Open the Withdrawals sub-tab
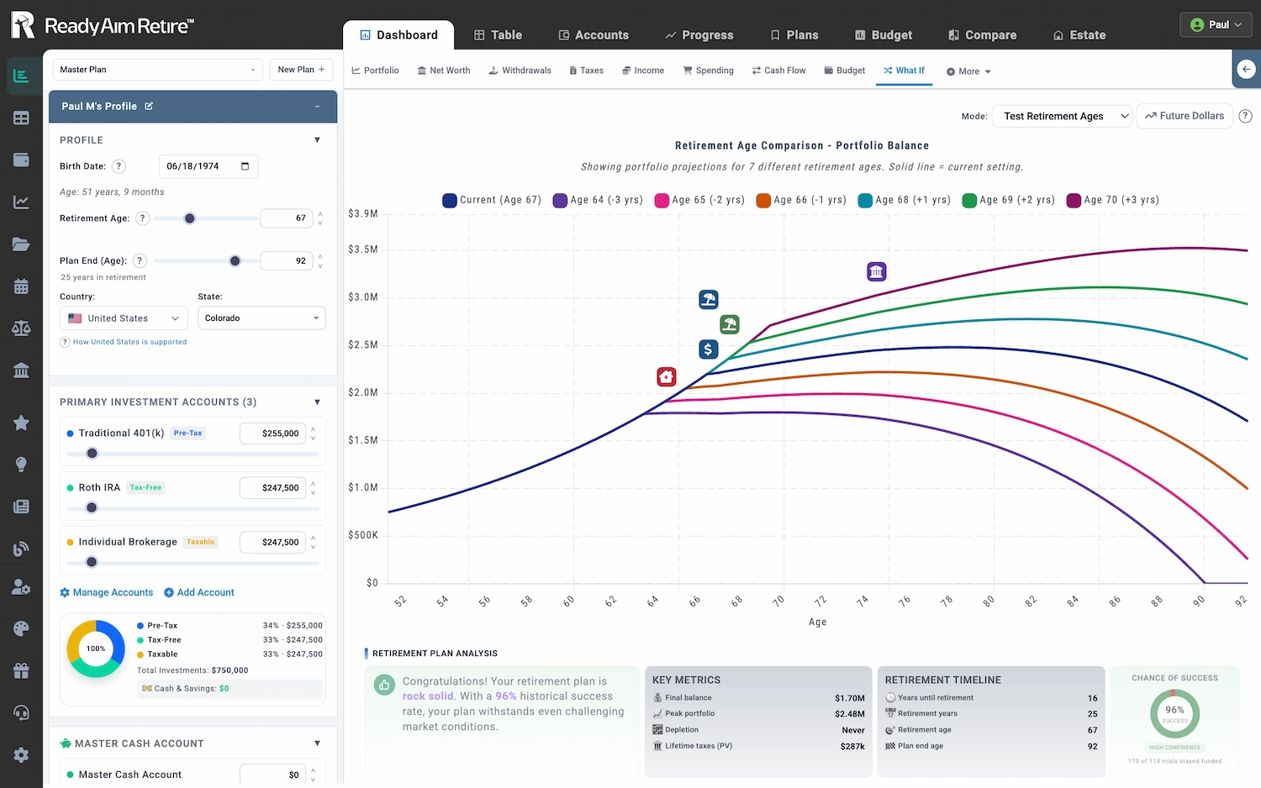 tap(520, 71)
